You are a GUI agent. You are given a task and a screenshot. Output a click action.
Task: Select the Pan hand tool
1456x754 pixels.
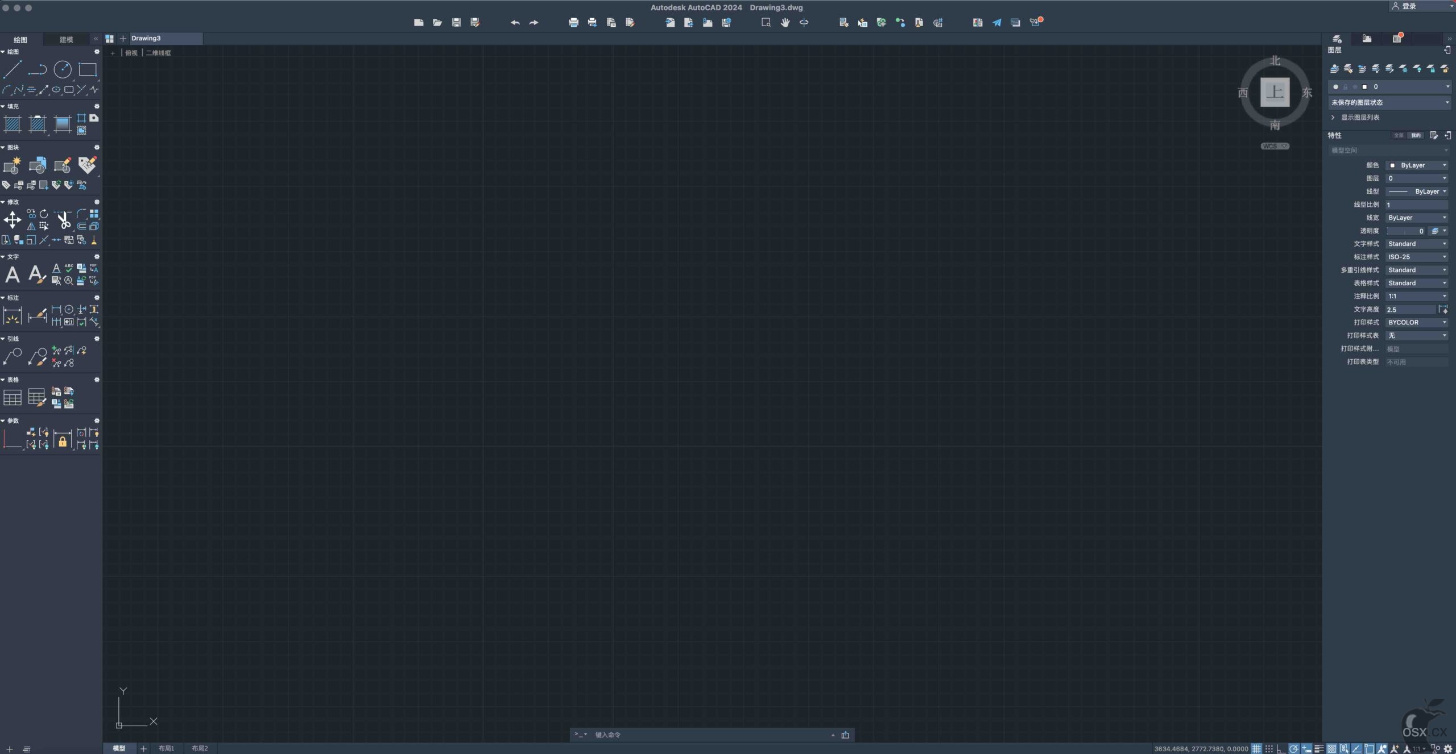(x=785, y=23)
